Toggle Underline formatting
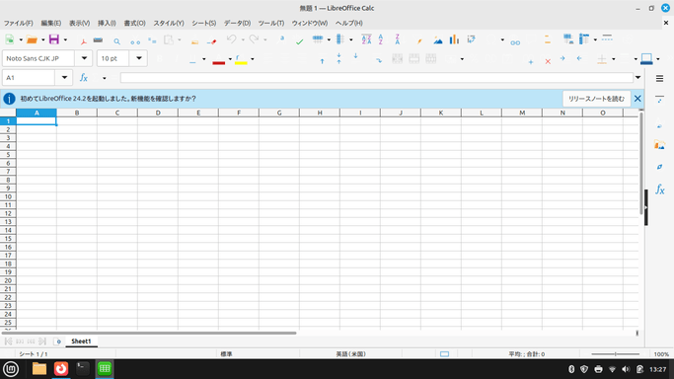 (x=192, y=59)
